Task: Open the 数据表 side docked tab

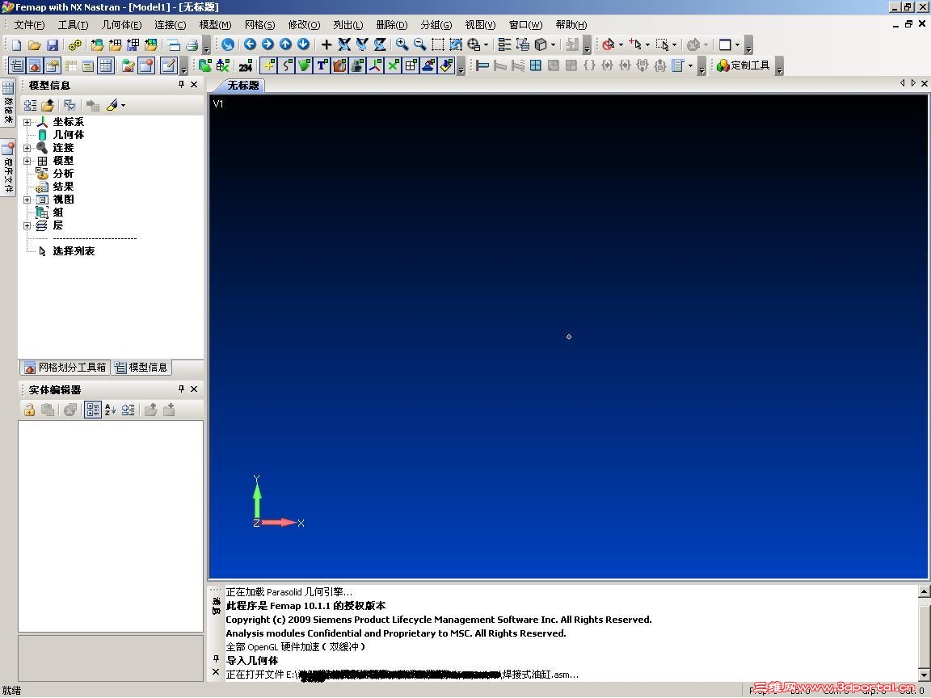Action: 8,103
